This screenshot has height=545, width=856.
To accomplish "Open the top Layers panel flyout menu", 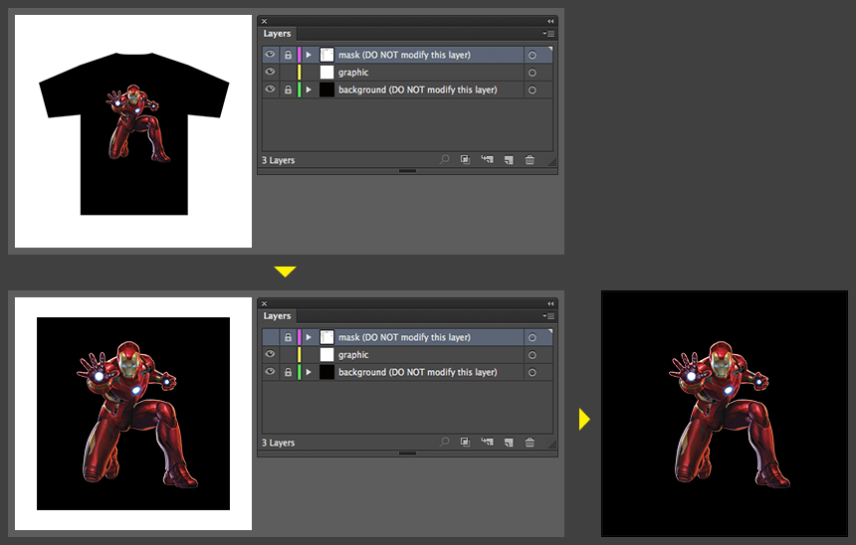I will pos(548,34).
